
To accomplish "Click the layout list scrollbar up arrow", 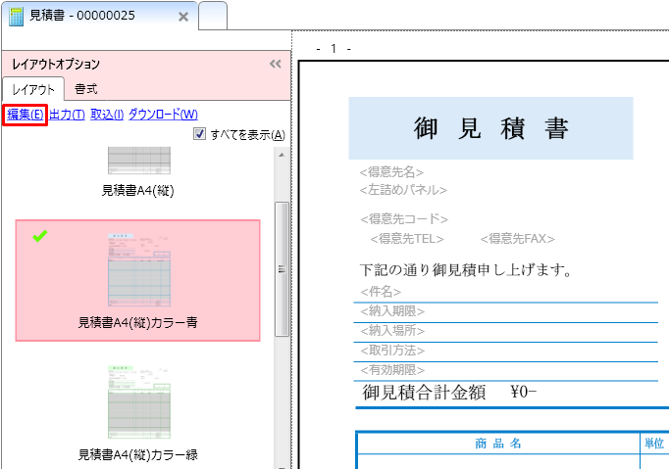I will click(282, 155).
